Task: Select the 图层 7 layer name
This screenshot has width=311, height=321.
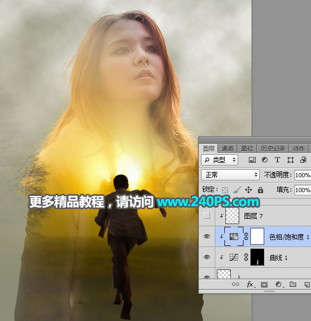Action: tap(253, 216)
